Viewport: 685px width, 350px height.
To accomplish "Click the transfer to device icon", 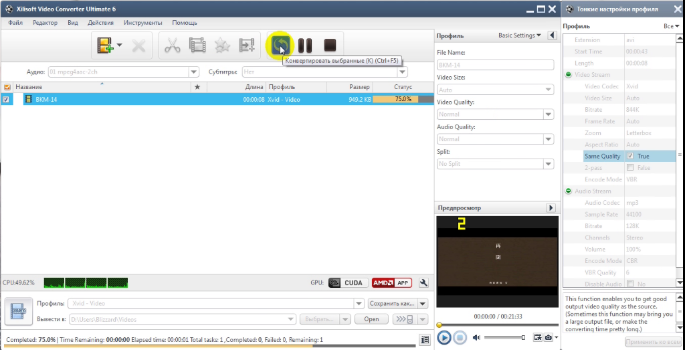I will tap(405, 319).
